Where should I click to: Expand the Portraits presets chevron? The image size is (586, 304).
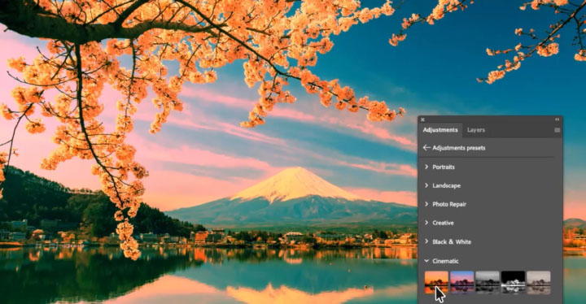point(426,167)
